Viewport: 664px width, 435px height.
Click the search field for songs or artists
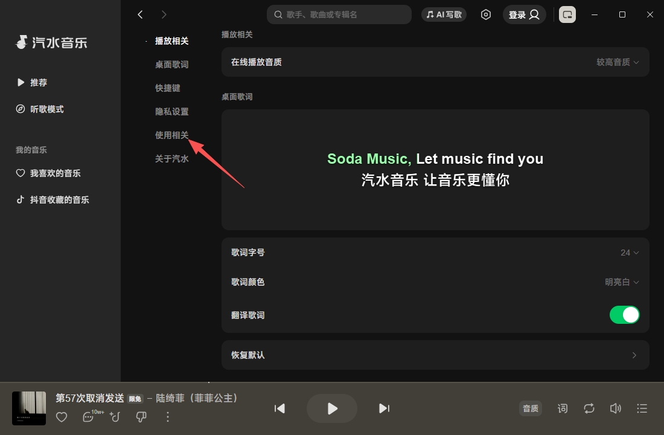pos(339,15)
